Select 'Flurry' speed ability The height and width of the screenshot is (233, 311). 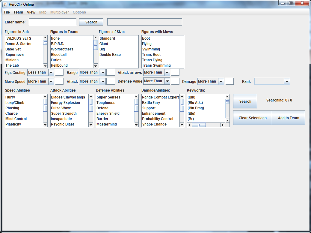click(24, 97)
